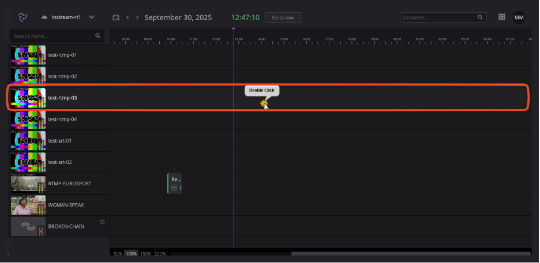Screen dimensions: 540x263
Task: Click the search magnifier in Job name field
Action: [x=480, y=17]
